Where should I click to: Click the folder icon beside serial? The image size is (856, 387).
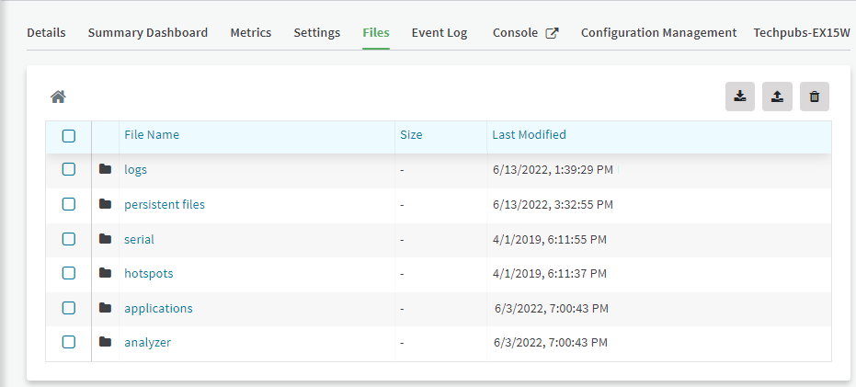click(x=106, y=238)
